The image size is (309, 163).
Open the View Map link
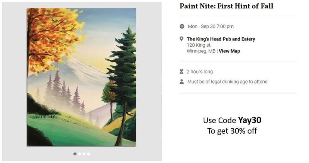tap(229, 51)
